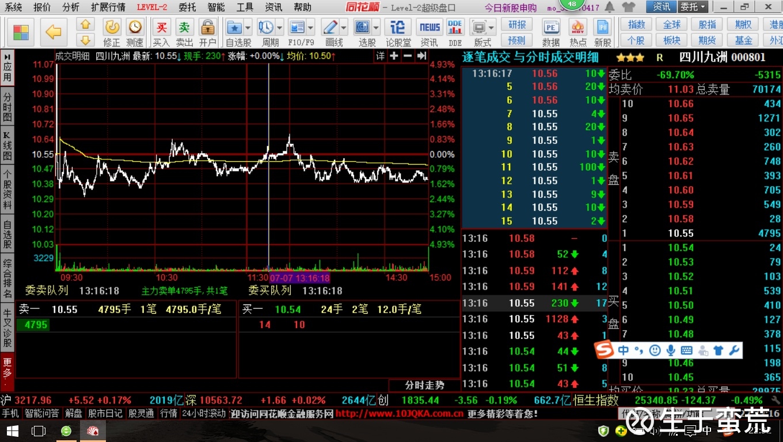
Task: Click the minus zoom icon in chart header
Action: coord(408,56)
